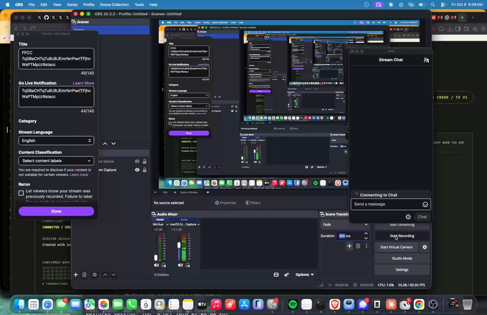Open chat settings gear in Stream Chat
Image resolution: width=487 pixels, height=315 pixels.
(x=408, y=217)
